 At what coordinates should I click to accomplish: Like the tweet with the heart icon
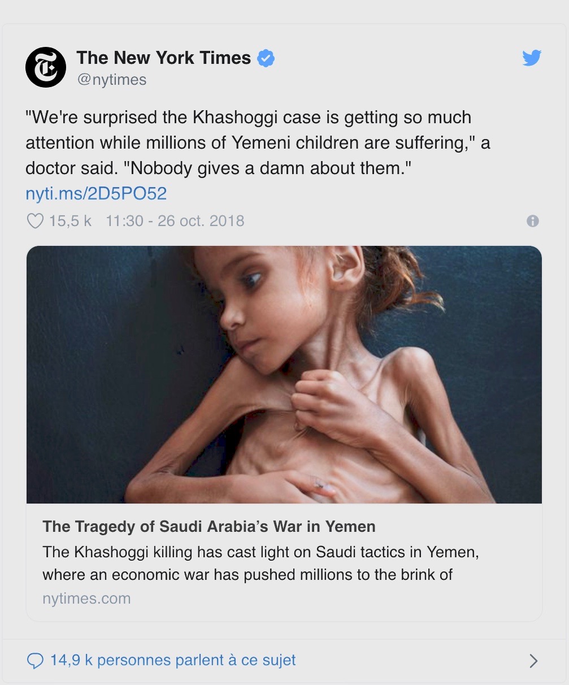click(x=35, y=220)
